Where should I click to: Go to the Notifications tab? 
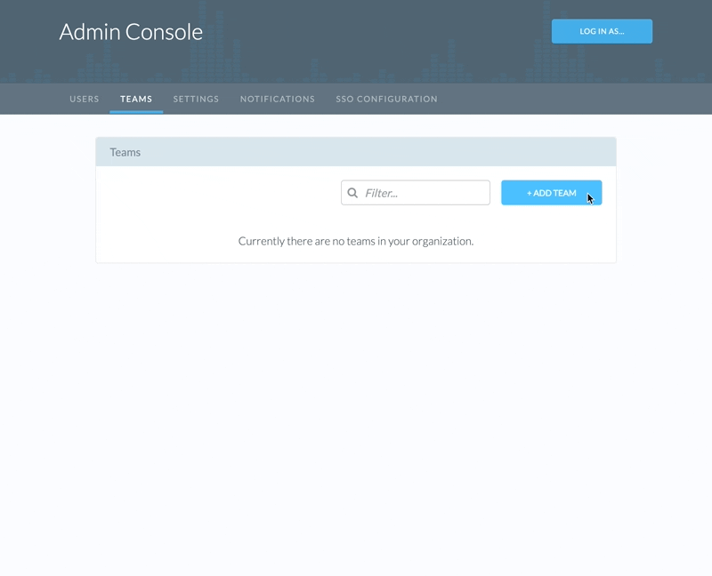click(x=277, y=99)
